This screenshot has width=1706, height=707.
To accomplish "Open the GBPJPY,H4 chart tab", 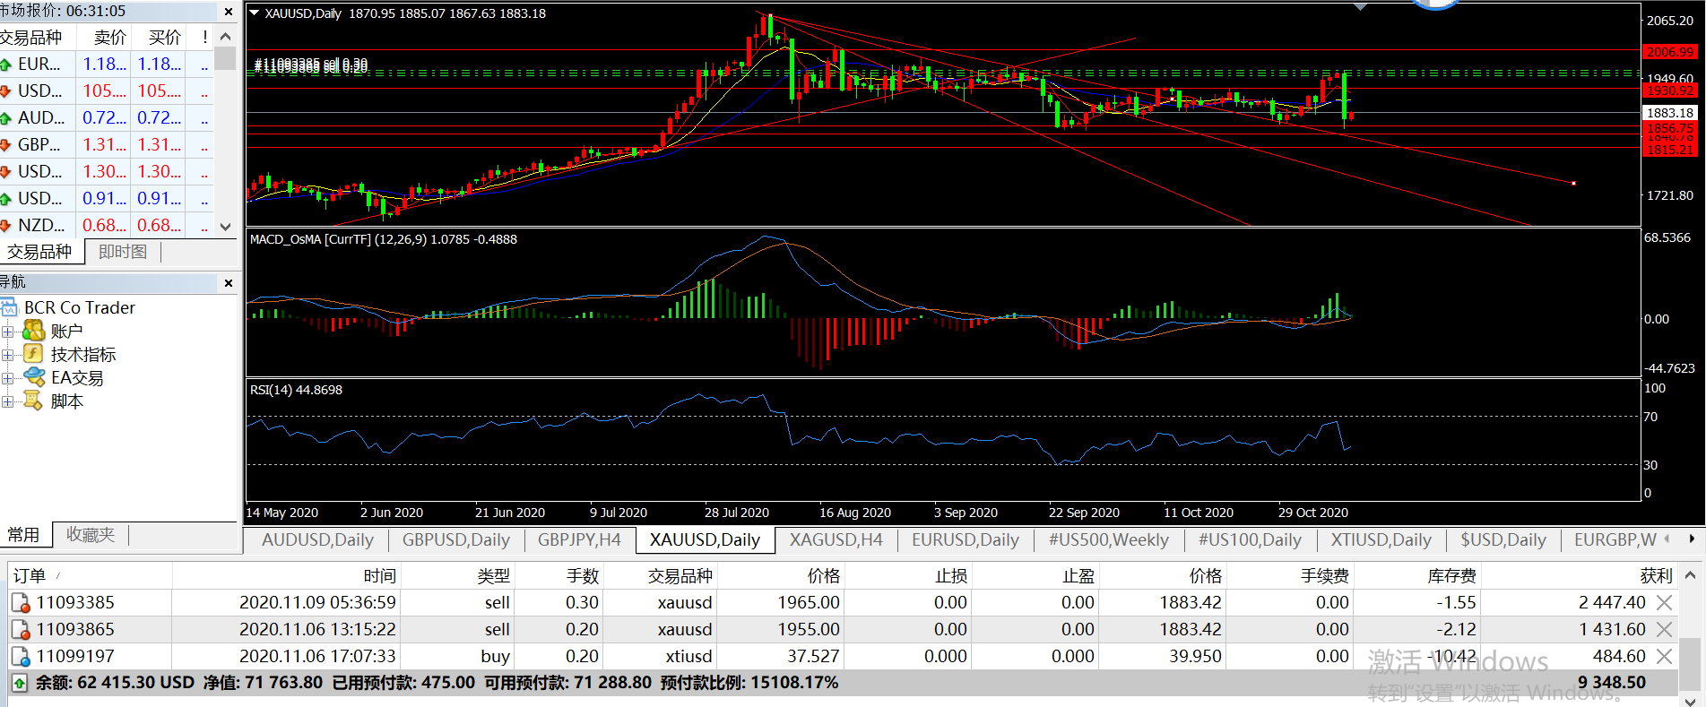I will point(579,540).
